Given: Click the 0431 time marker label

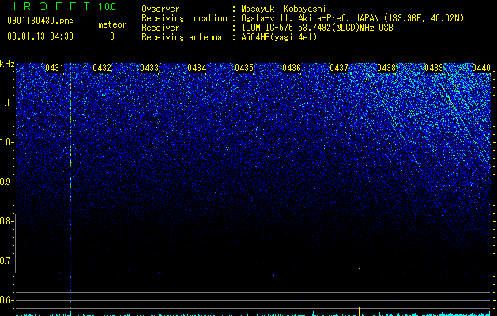Looking at the screenshot, I should (55, 68).
